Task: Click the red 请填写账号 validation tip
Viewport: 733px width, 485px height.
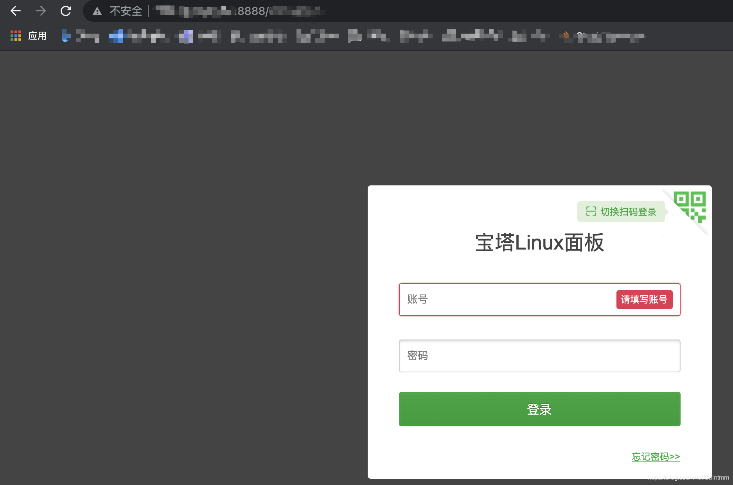Action: [644, 300]
